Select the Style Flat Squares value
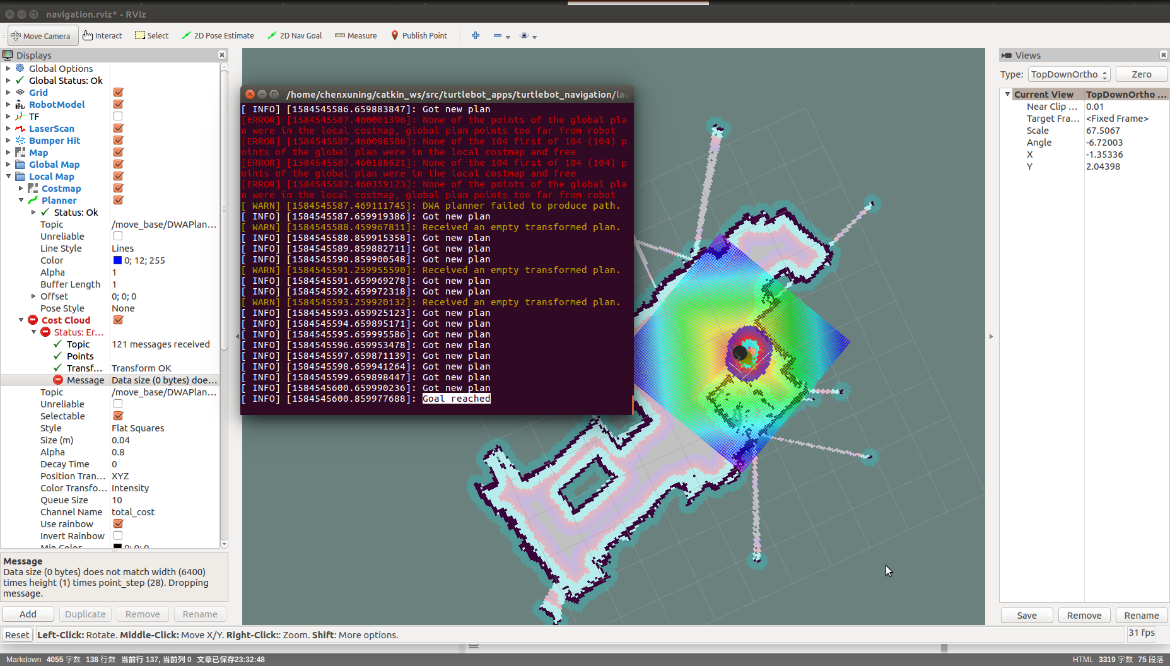This screenshot has height=666, width=1170. [x=137, y=428]
